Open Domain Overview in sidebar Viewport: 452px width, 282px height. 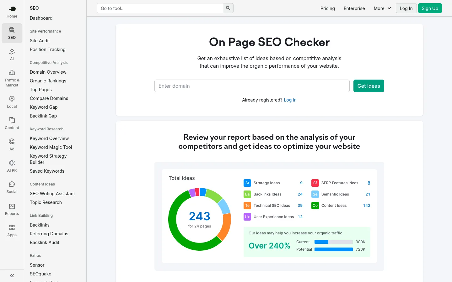pos(48,72)
